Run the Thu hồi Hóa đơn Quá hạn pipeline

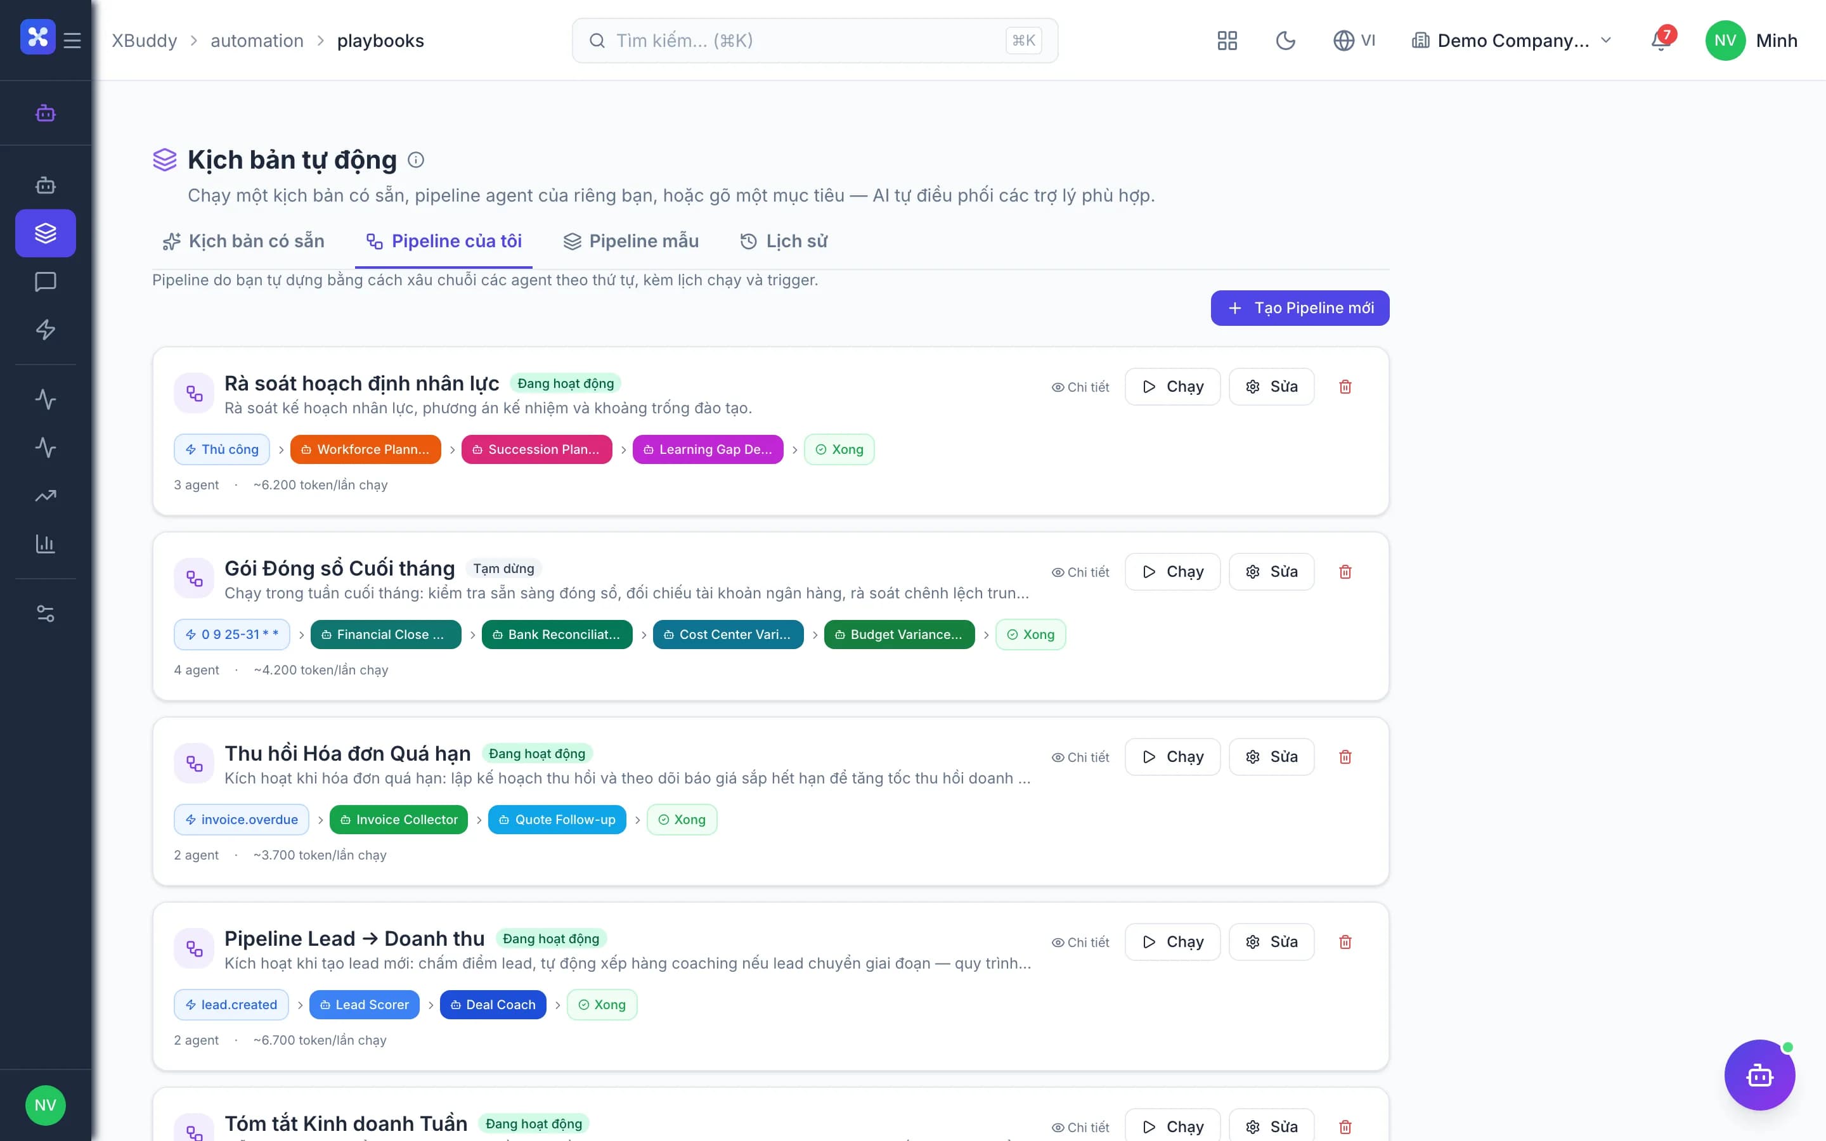coord(1172,757)
